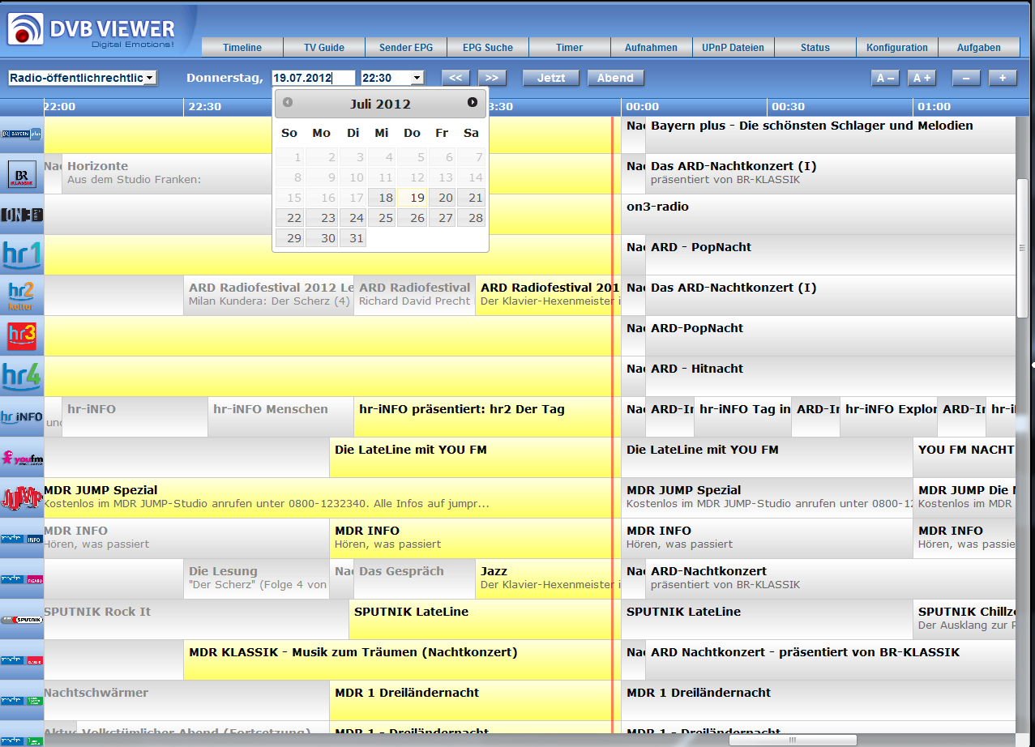Click the MDR JUMP channel logo
The height and width of the screenshot is (747, 1035).
point(22,498)
